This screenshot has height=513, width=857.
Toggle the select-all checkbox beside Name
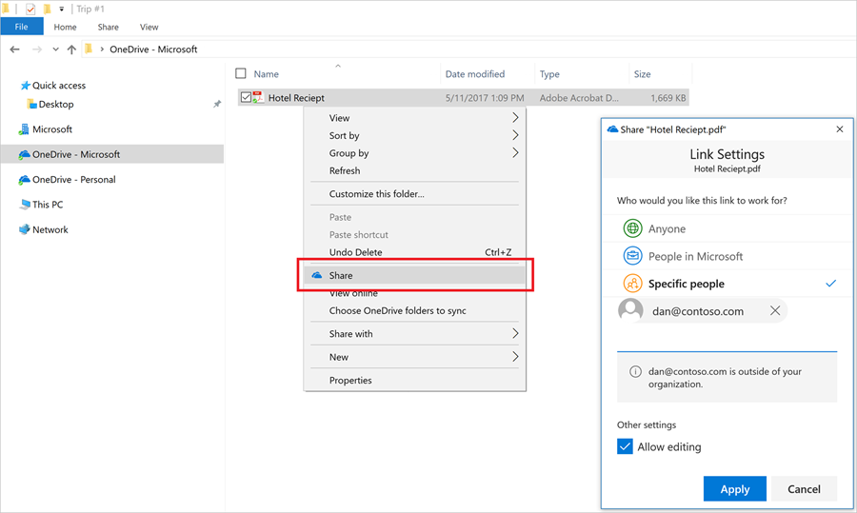click(x=241, y=73)
